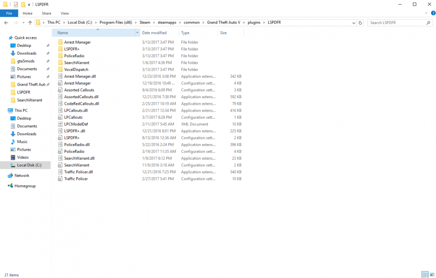Click the Forward navigation arrow
Image resolution: width=436 pixels, height=278 pixels.
[x=16, y=23]
